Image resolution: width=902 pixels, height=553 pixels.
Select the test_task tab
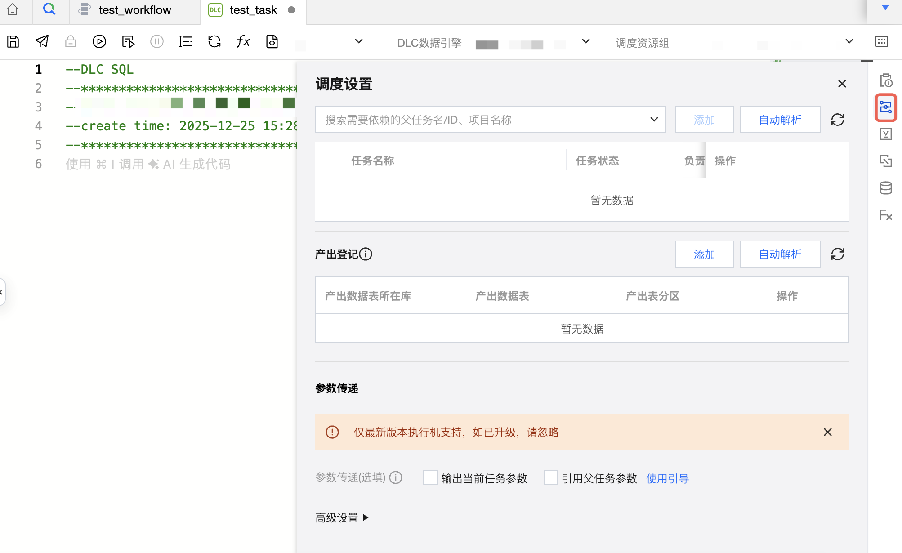click(253, 10)
